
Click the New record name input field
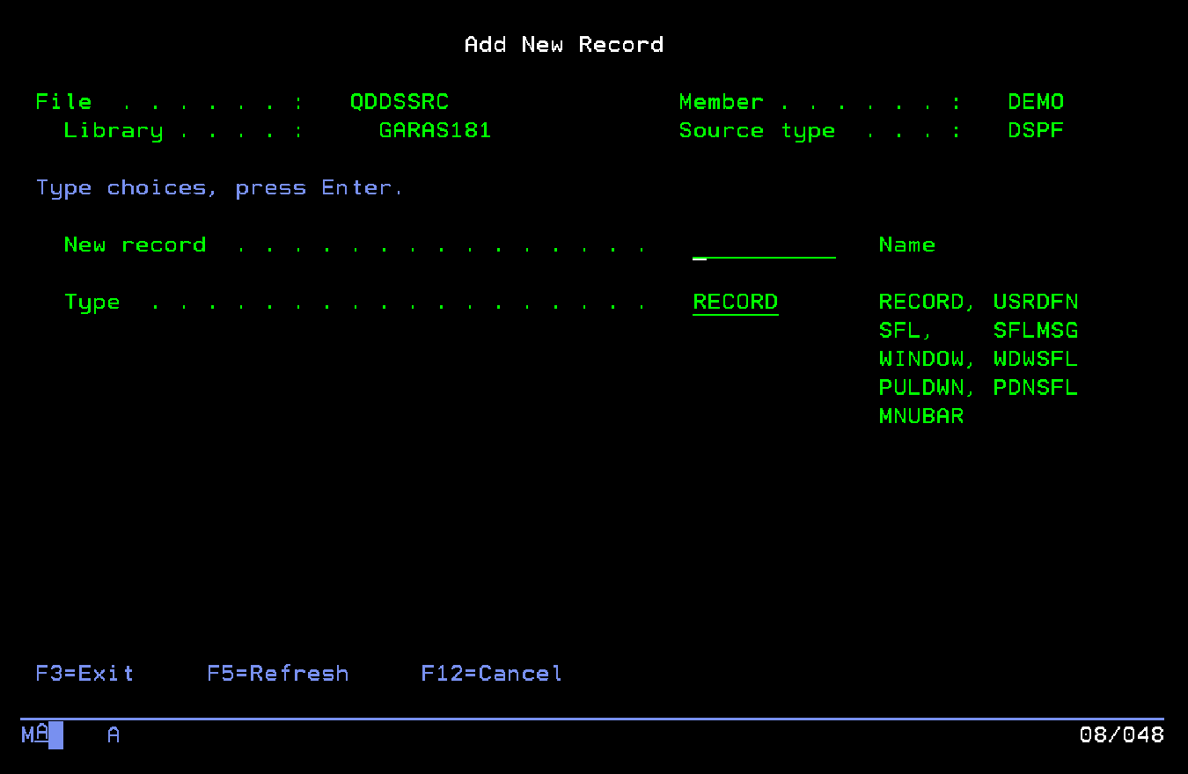764,246
